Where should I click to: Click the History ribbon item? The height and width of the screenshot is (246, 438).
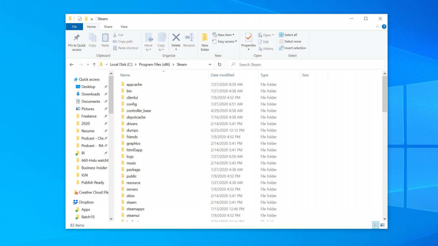(x=266, y=48)
